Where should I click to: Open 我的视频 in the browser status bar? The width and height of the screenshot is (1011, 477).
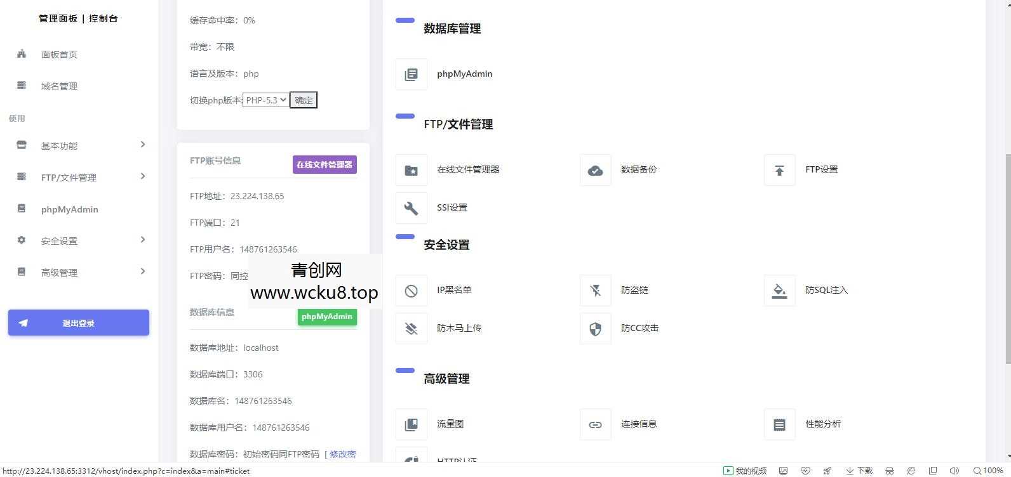746,471
